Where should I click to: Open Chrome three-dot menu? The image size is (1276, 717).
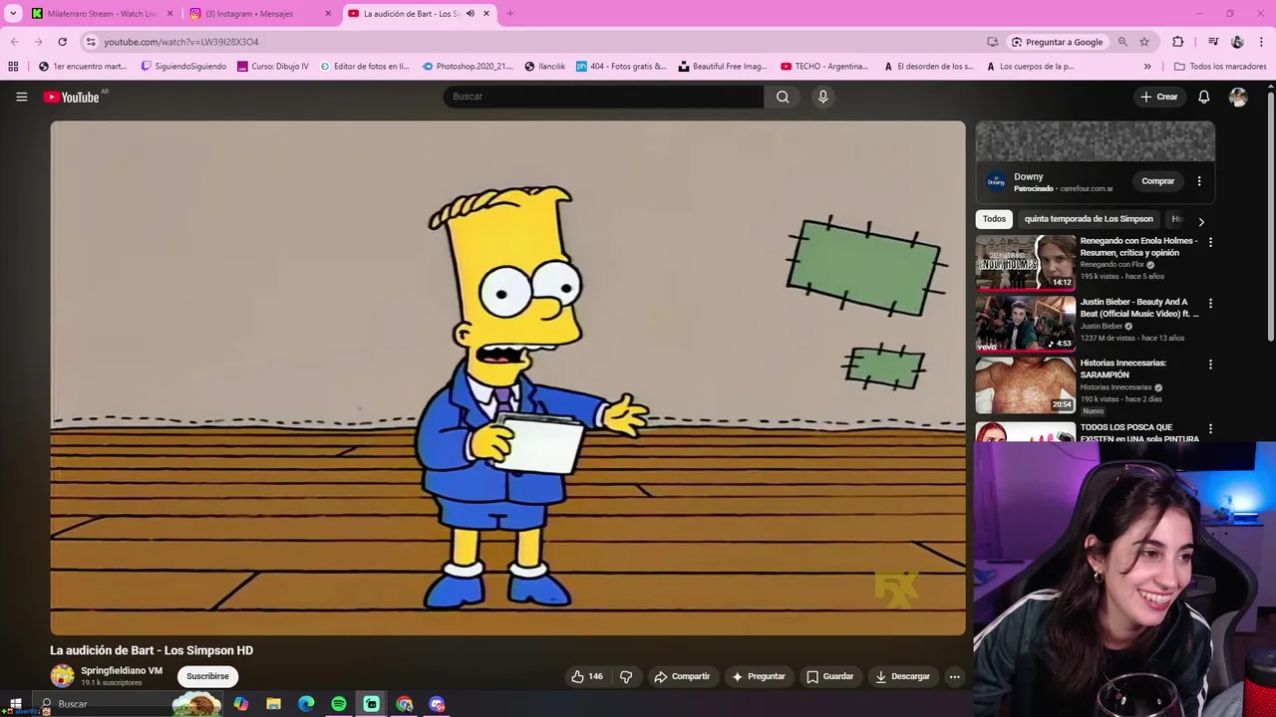pos(1262,42)
